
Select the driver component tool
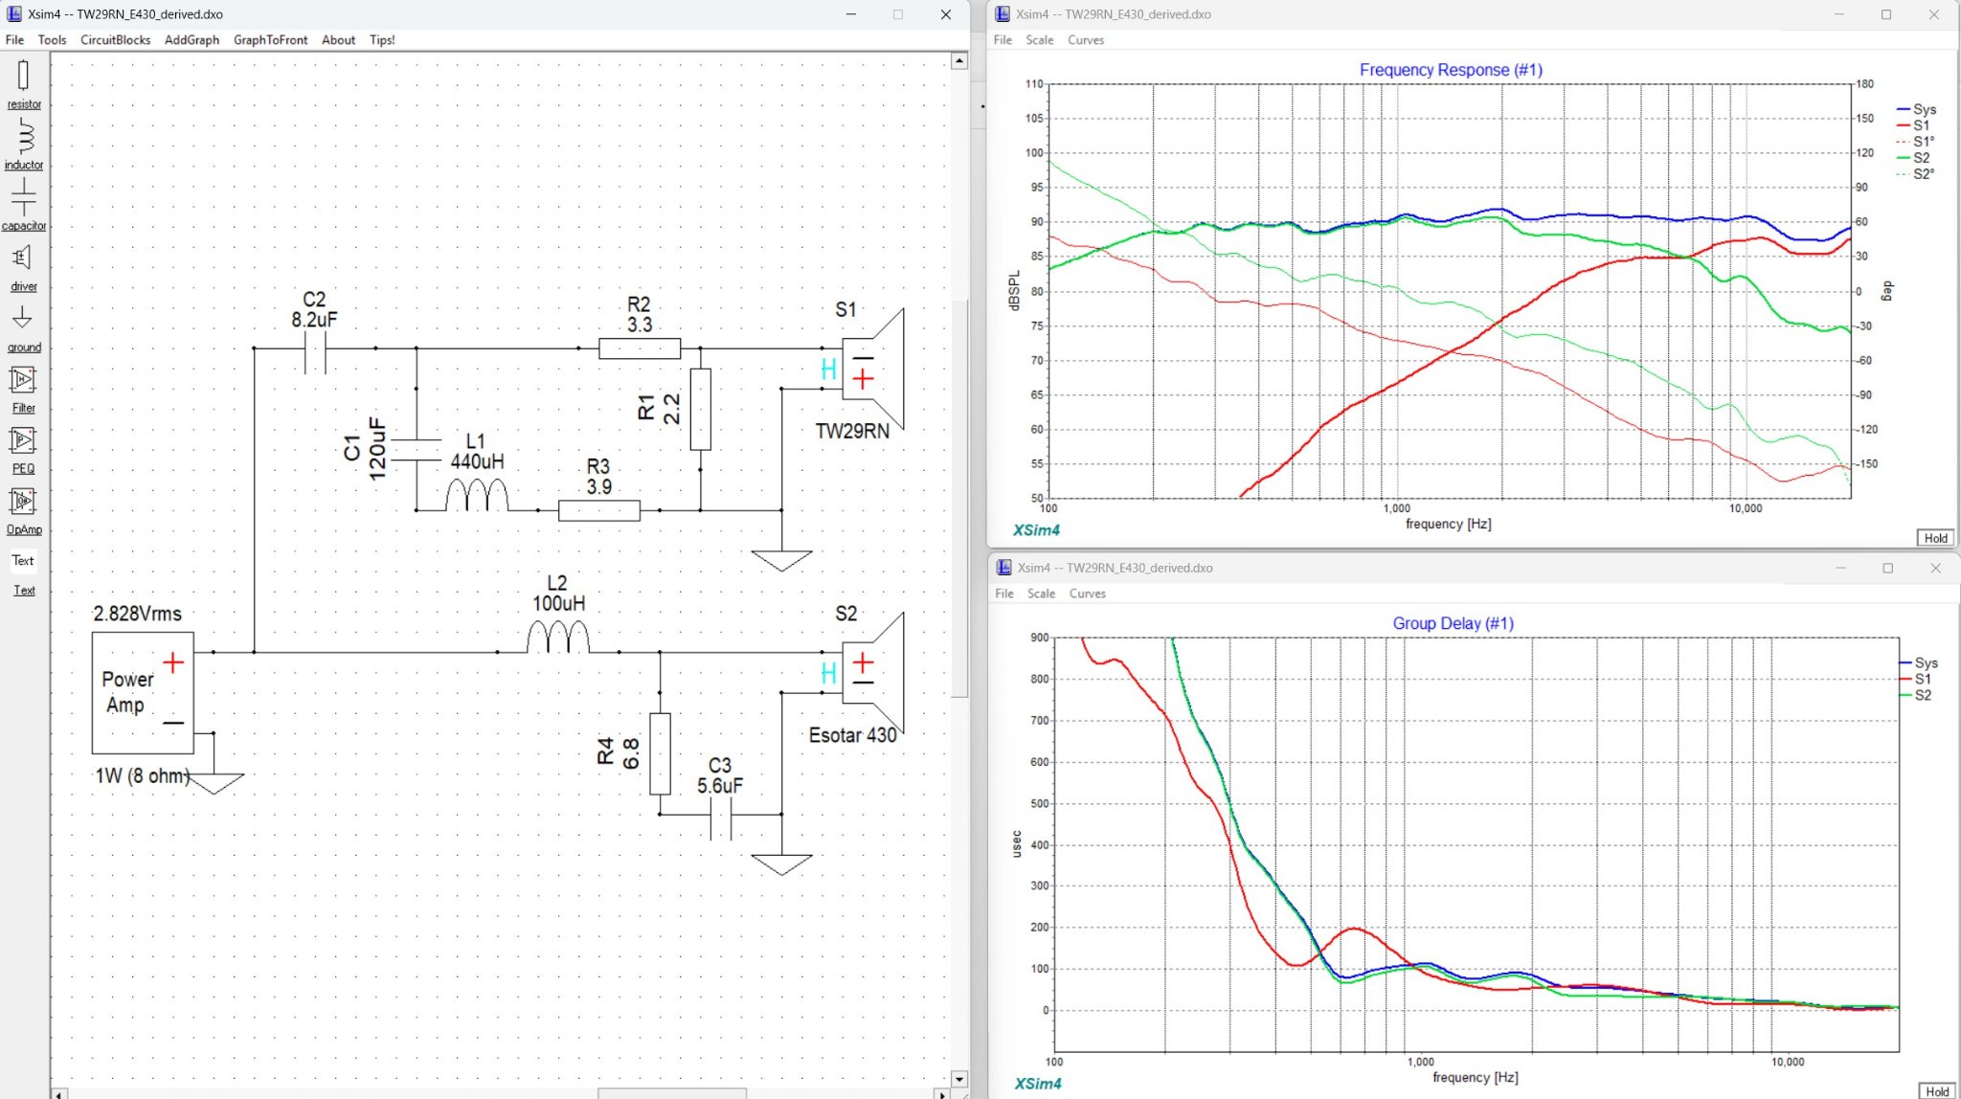[24, 266]
